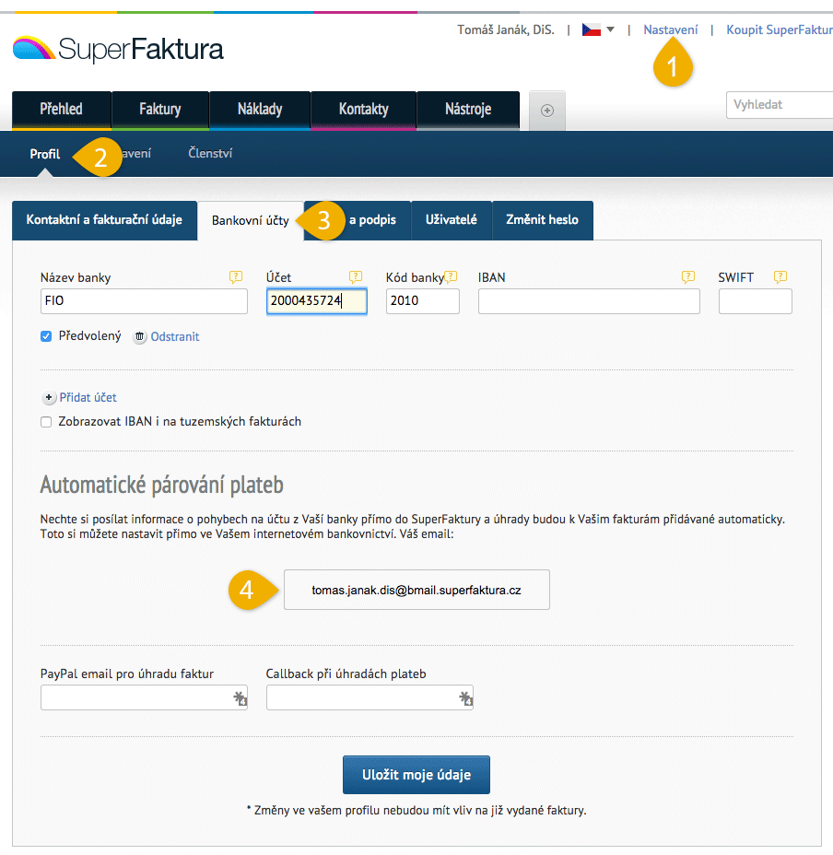Click the SuperFaktura logo
833x855 pixels.
click(118, 49)
